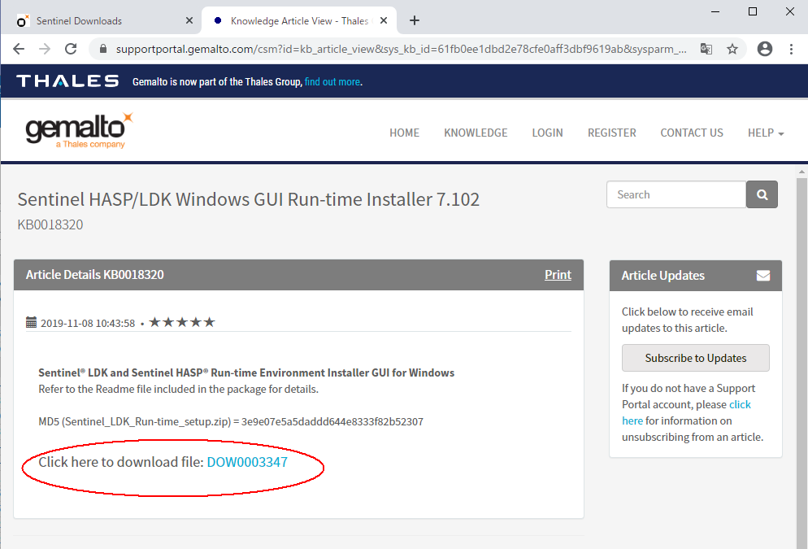Click the Article Details KB0018320 header
The width and height of the screenshot is (808, 549).
[95, 275]
